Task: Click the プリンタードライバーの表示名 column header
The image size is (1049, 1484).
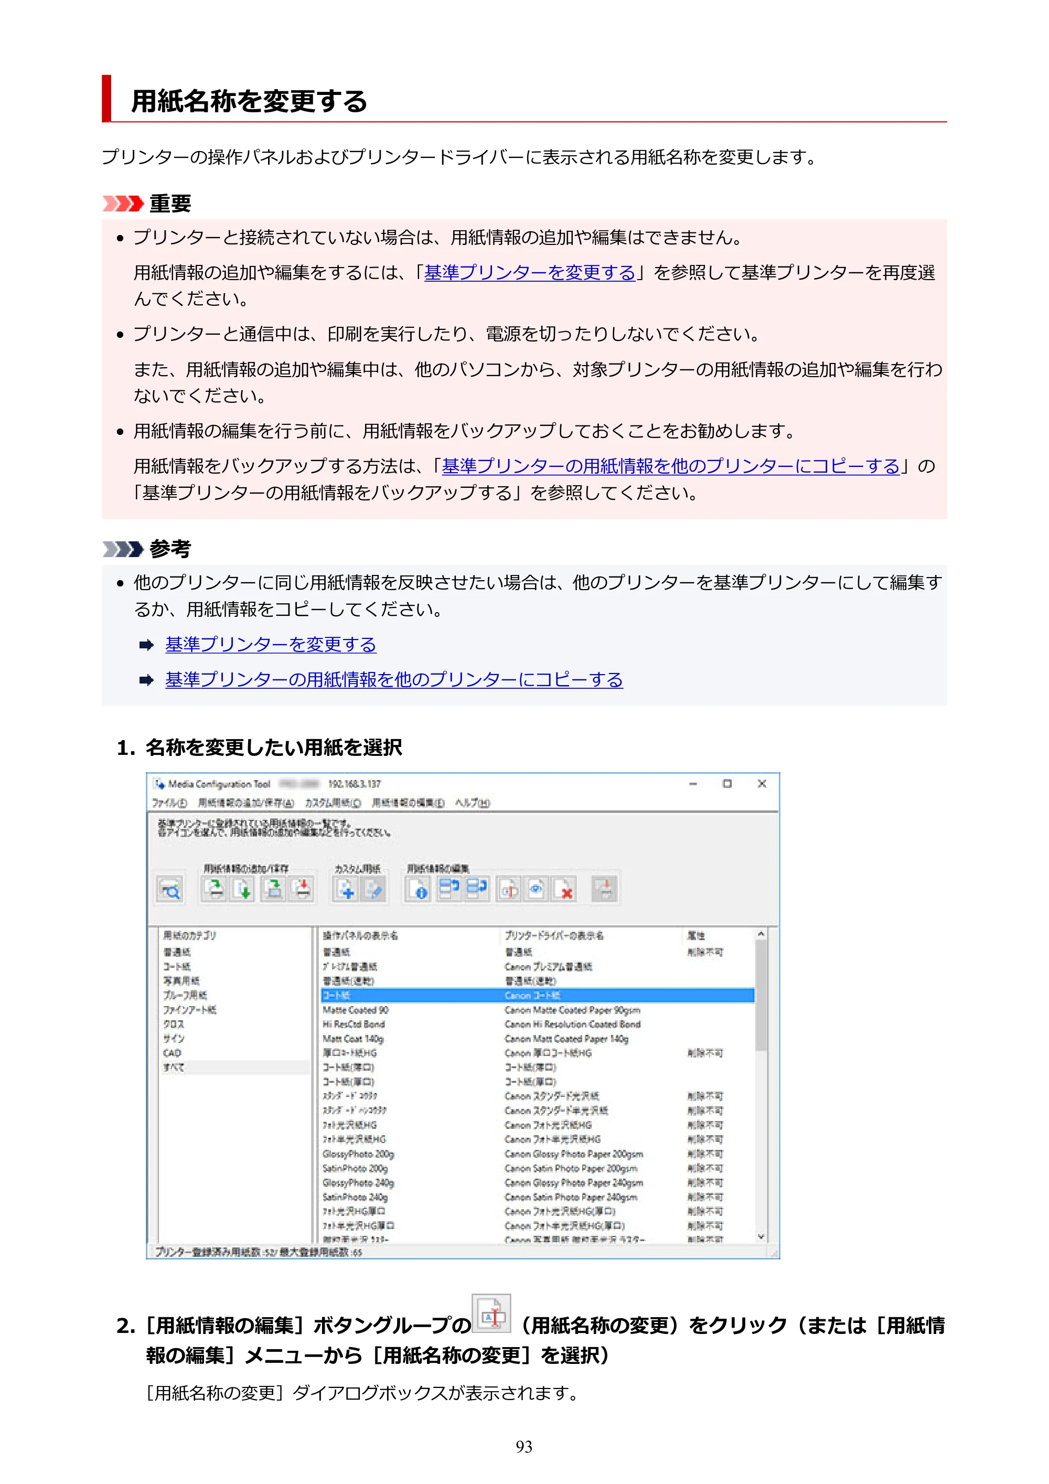Action: (554, 935)
